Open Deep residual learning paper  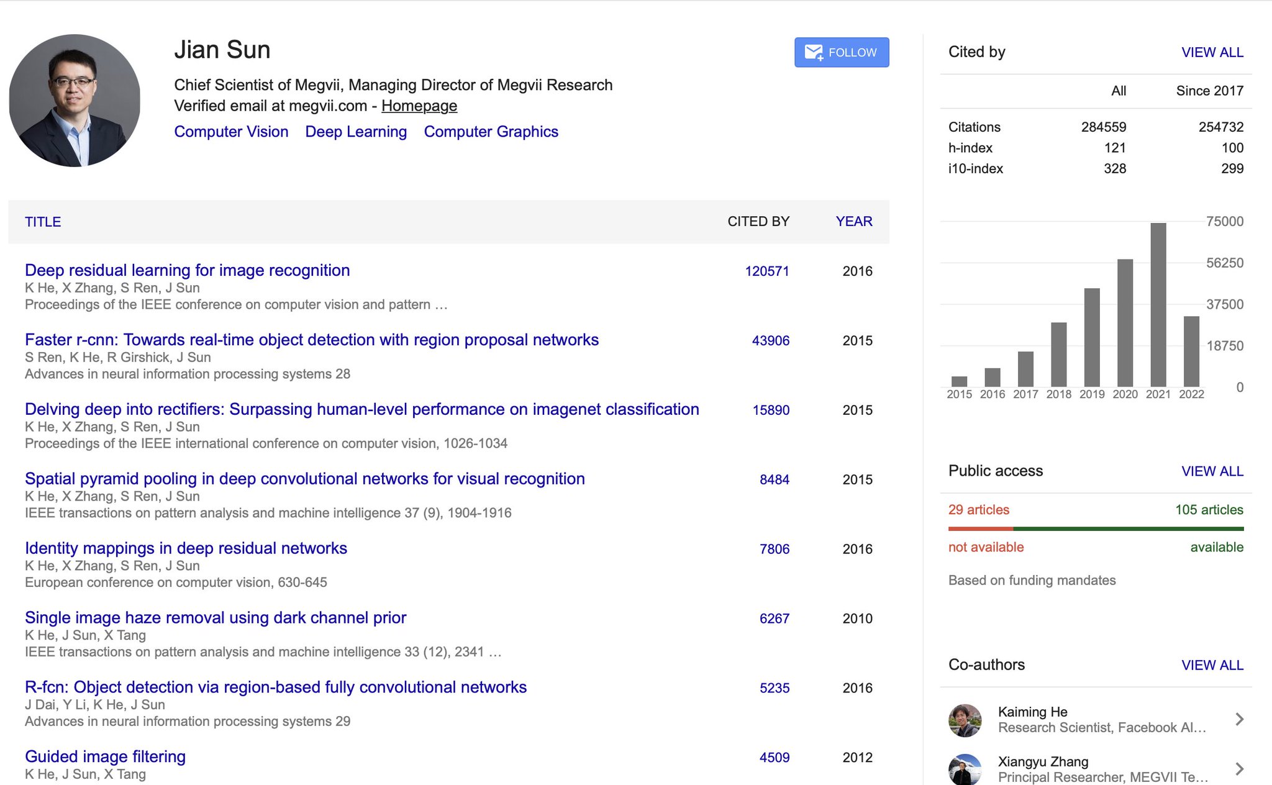tap(187, 270)
